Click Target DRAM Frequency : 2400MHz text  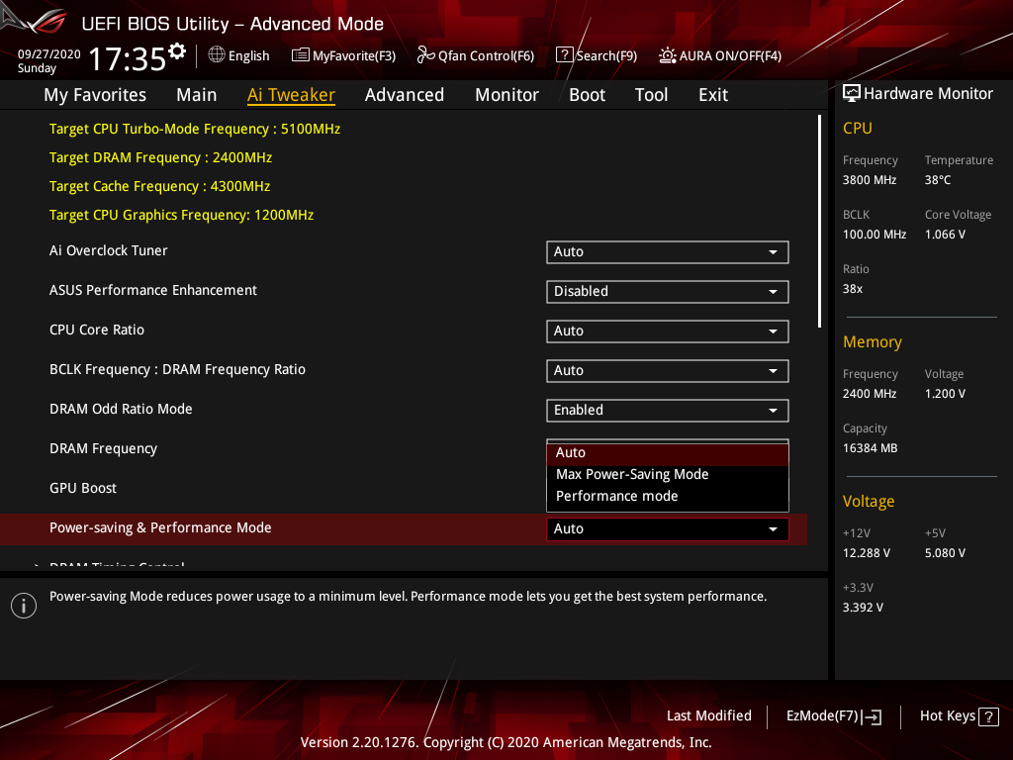click(161, 157)
